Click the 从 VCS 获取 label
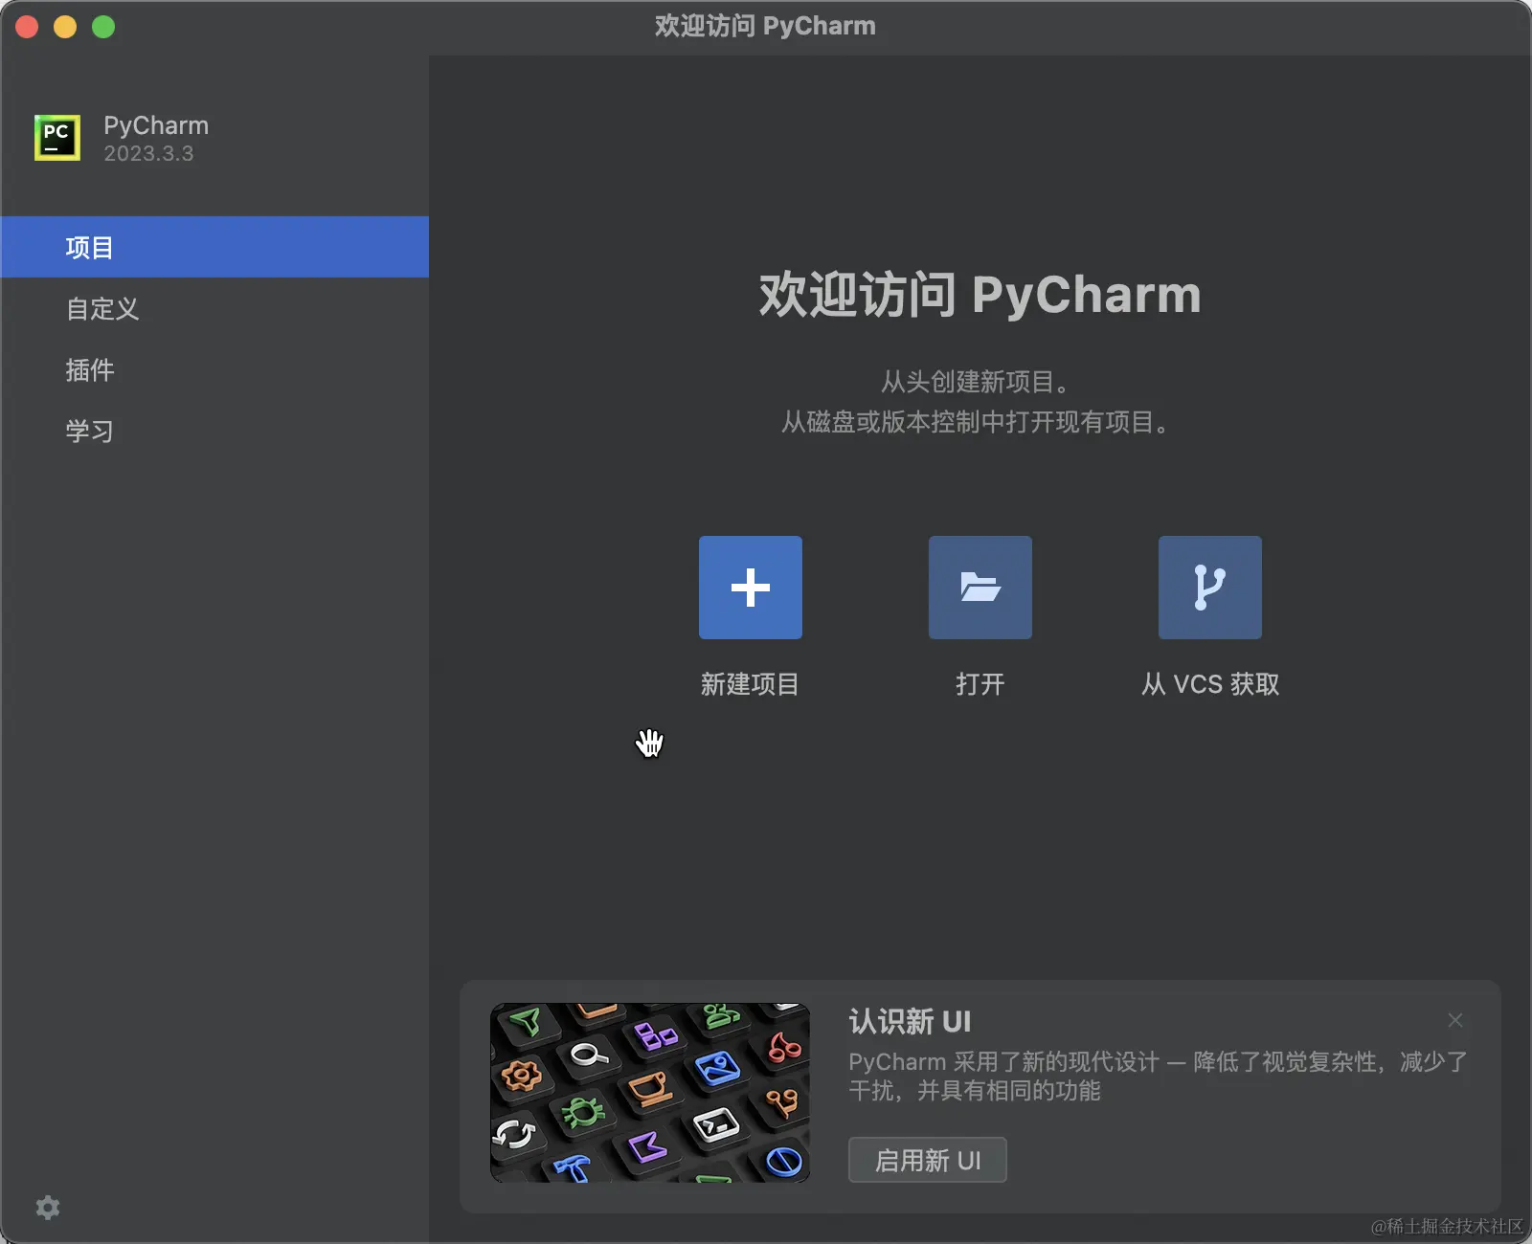Viewport: 1532px width, 1244px height. coord(1210,684)
